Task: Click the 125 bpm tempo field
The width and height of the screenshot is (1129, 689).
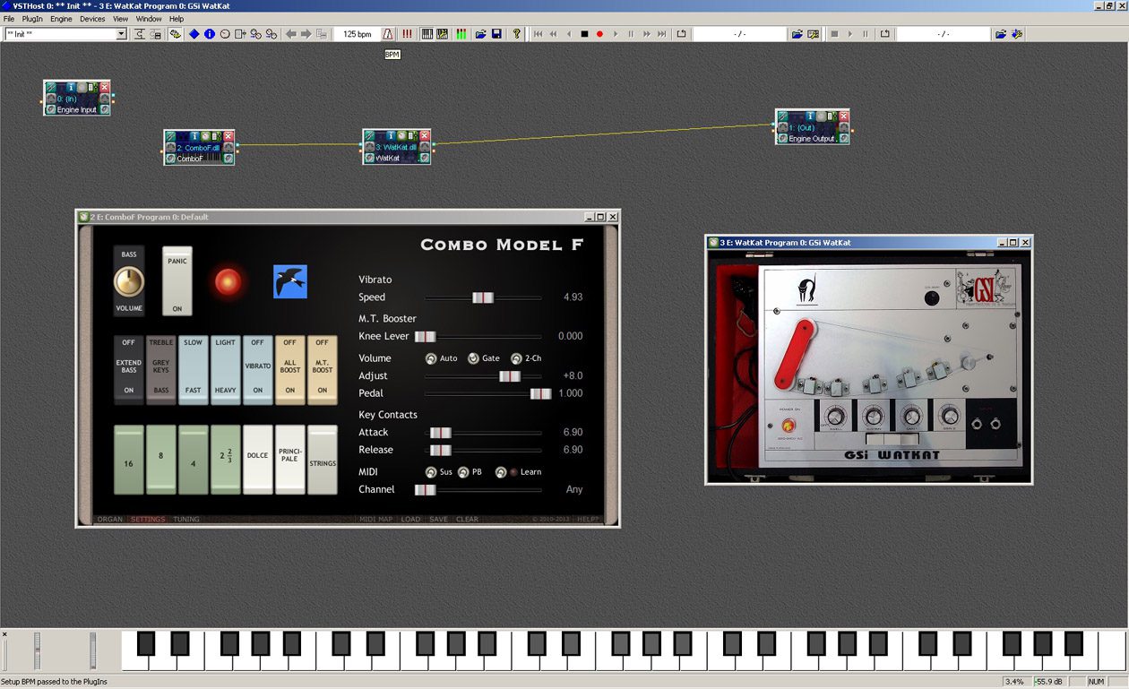Action: pyautogui.click(x=358, y=34)
